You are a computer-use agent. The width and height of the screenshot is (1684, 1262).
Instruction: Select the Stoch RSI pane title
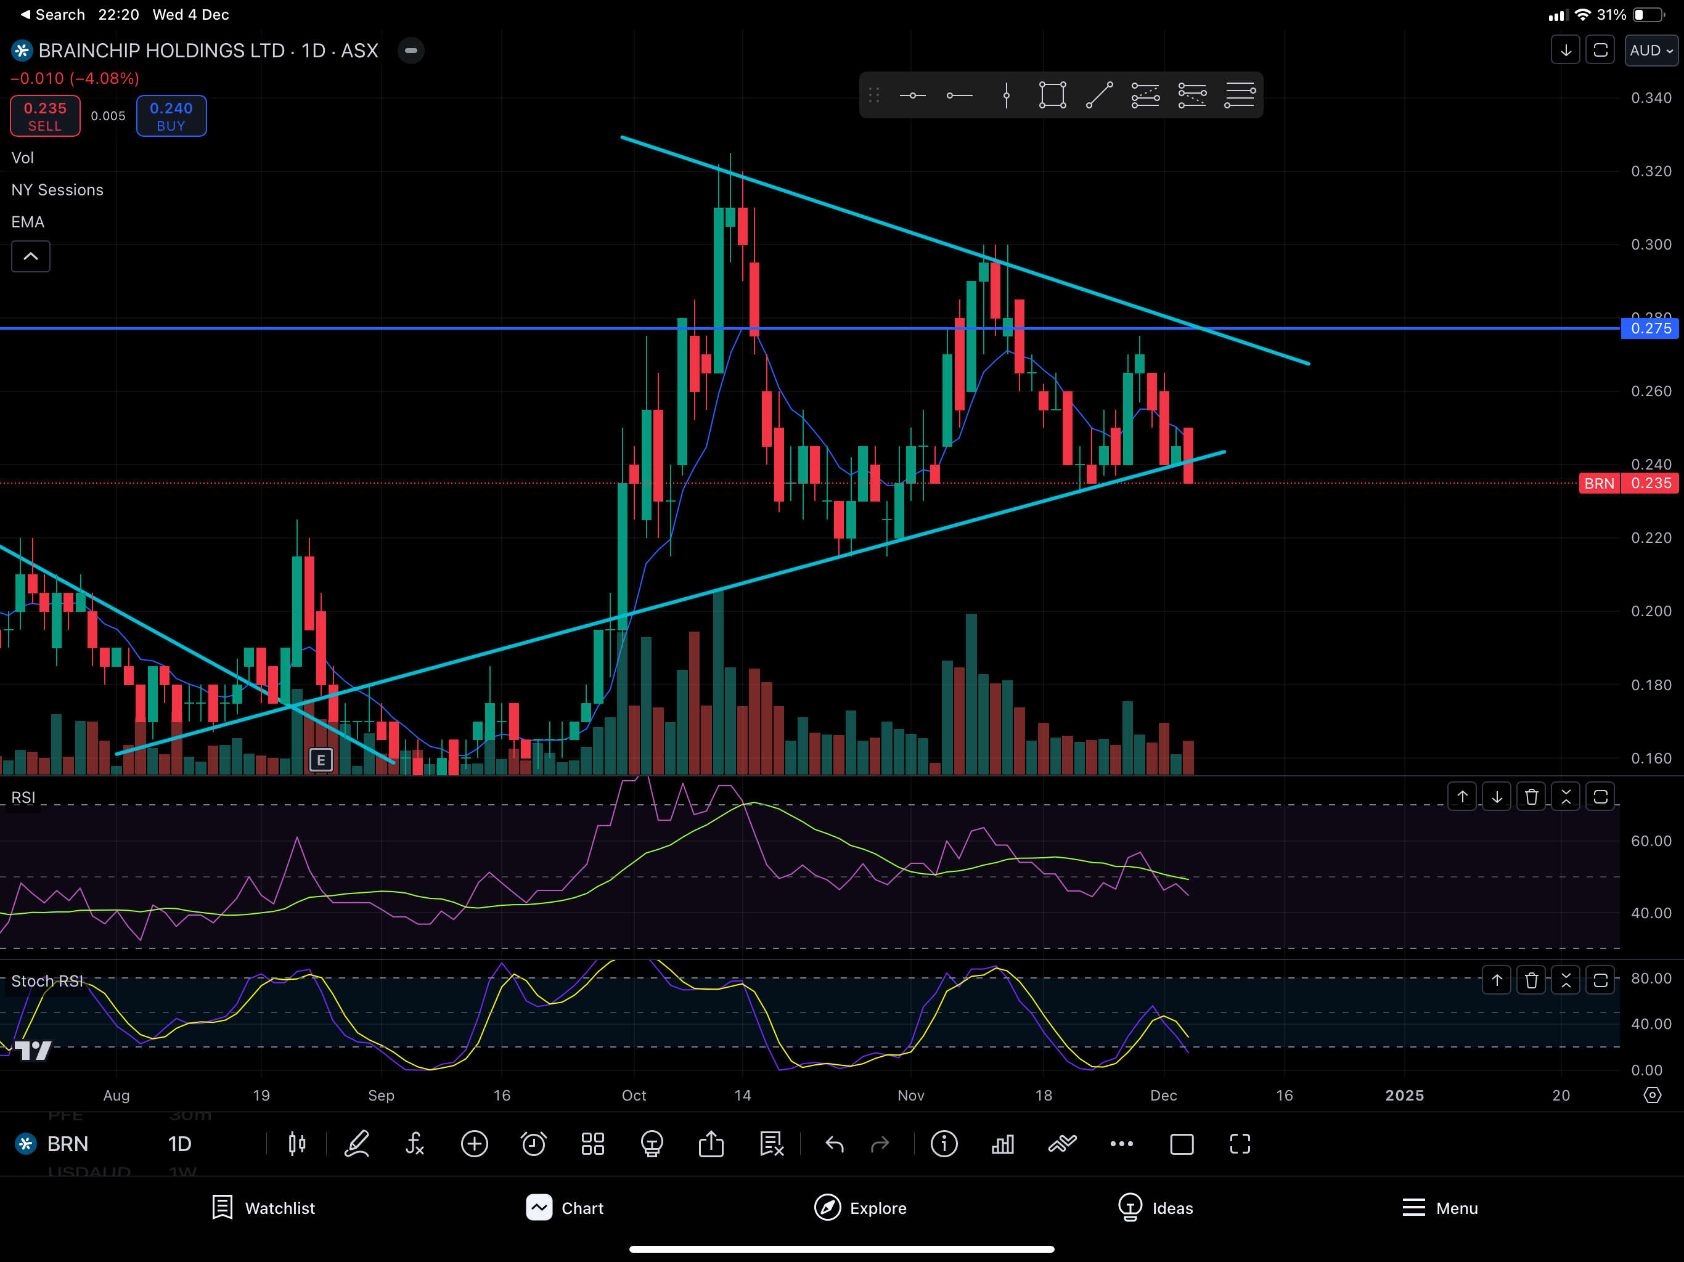(x=47, y=981)
